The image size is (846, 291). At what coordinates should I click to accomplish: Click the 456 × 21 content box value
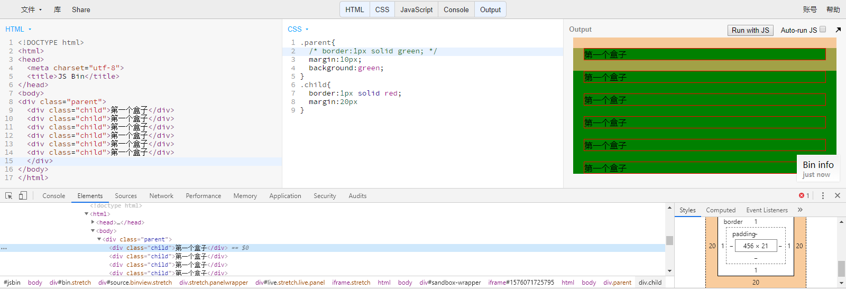click(x=756, y=246)
